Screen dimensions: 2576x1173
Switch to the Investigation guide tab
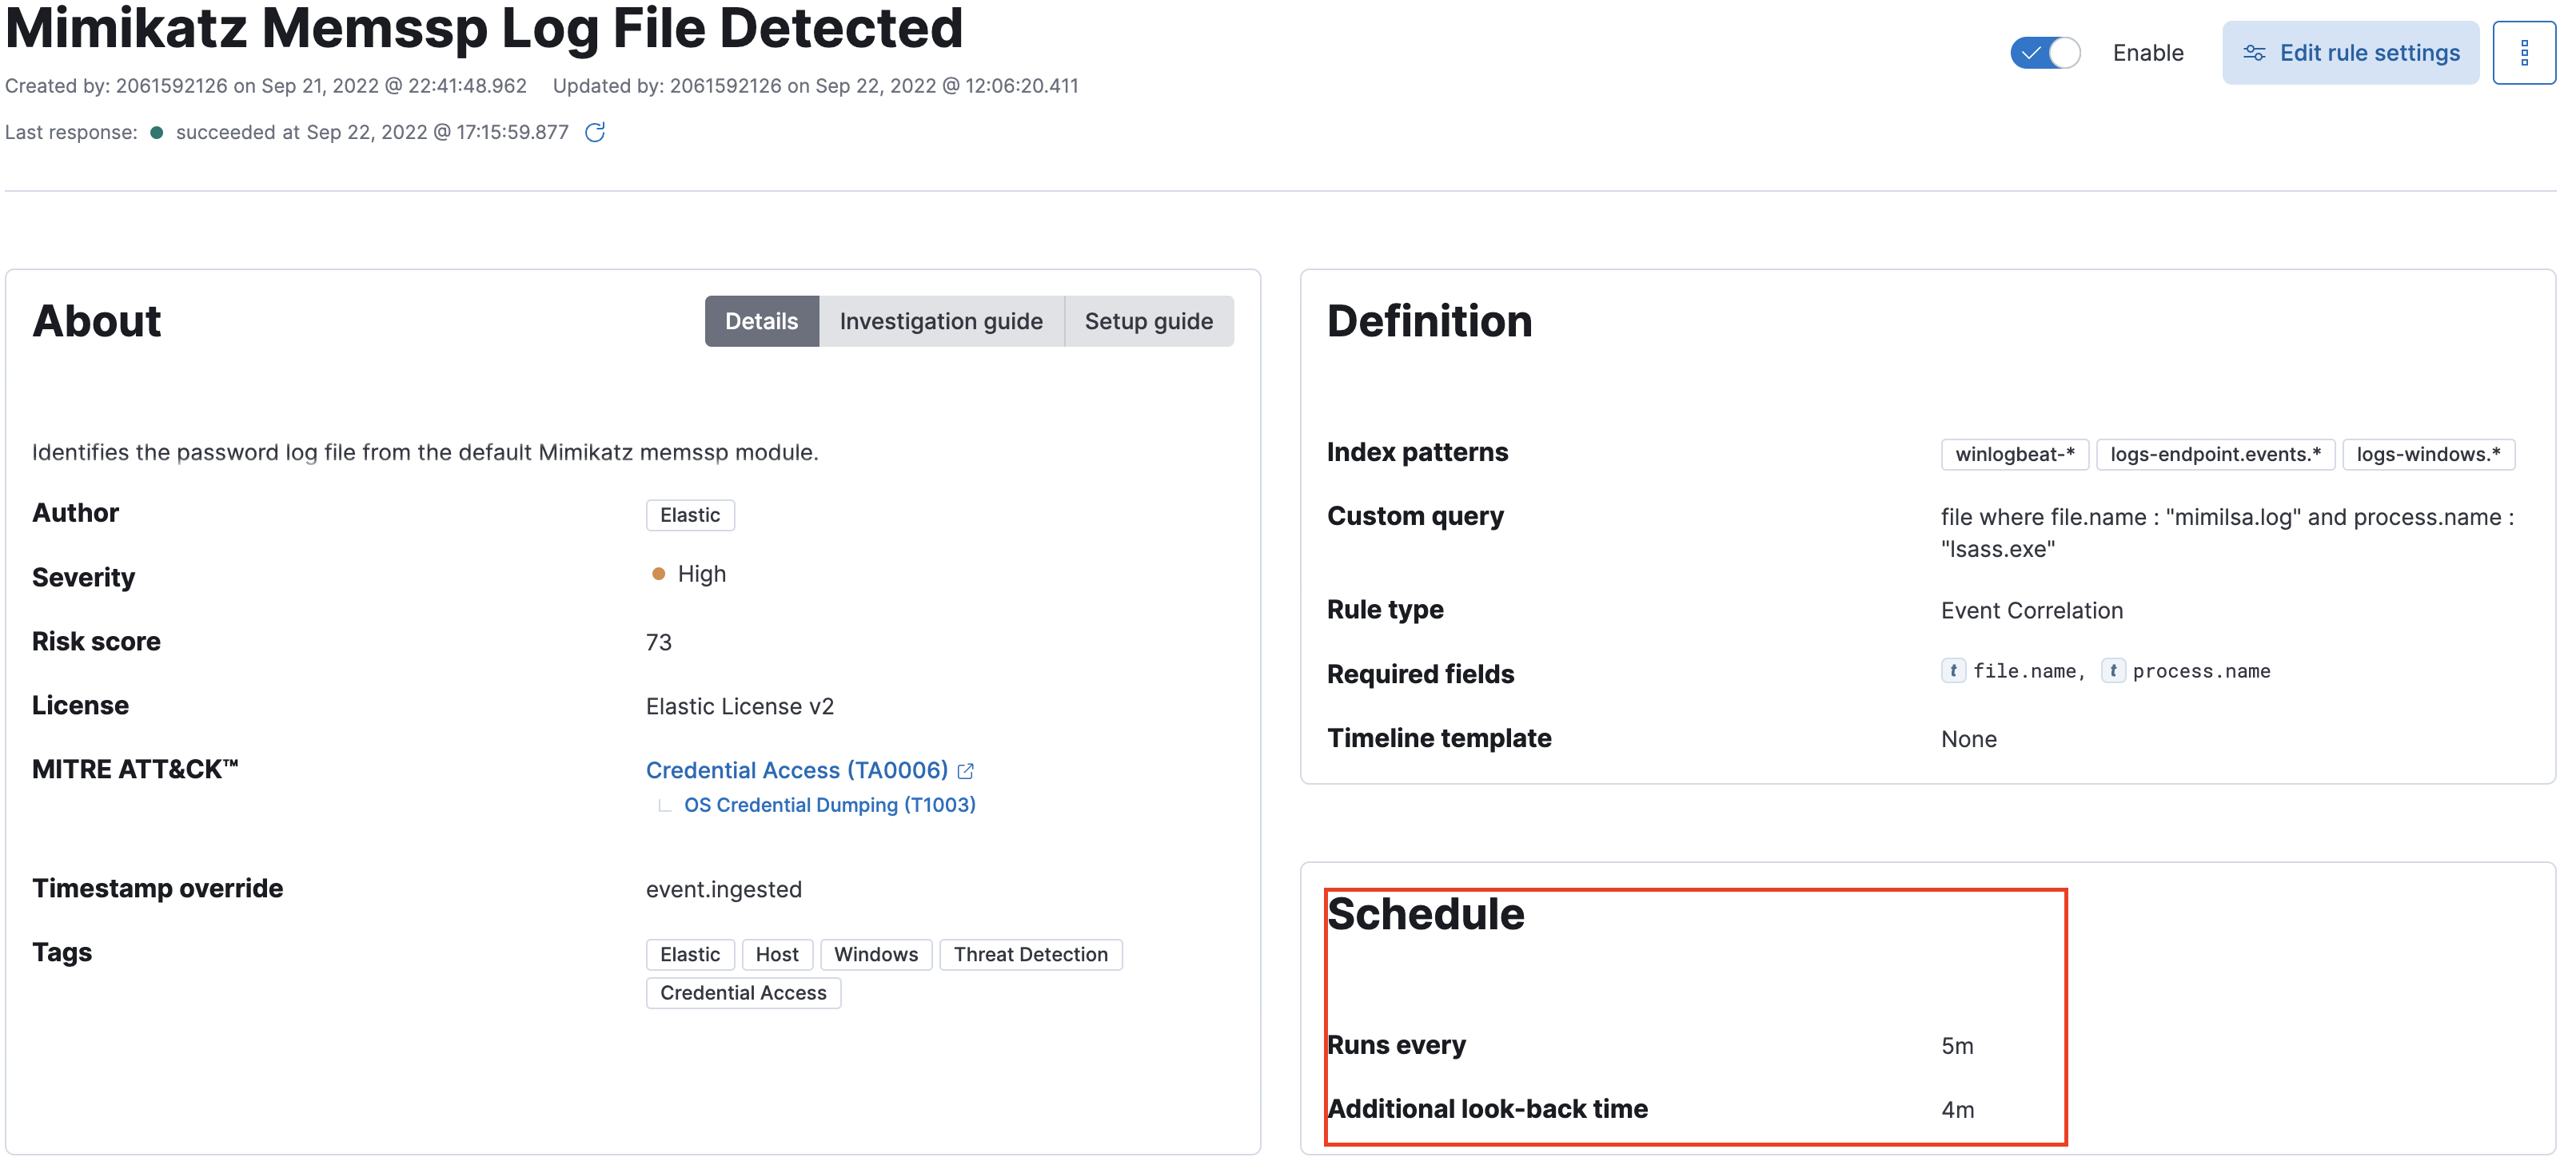click(x=941, y=320)
